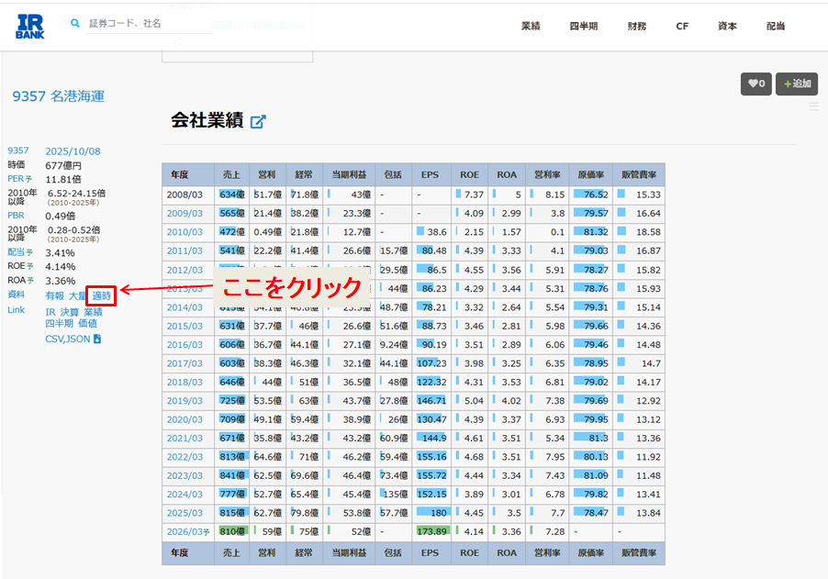The height and width of the screenshot is (579, 828).
Task: Click the magnifier search icon
Action: (x=75, y=23)
